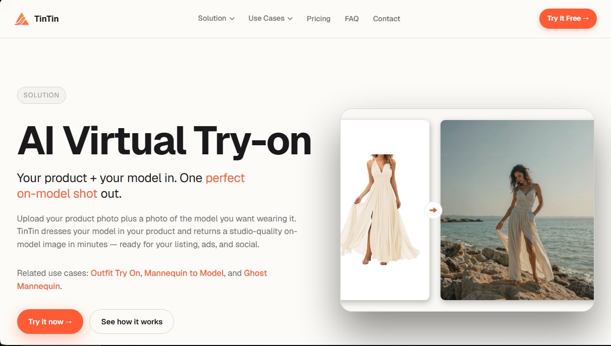Expand the Solution dropdown chevron

click(x=232, y=19)
